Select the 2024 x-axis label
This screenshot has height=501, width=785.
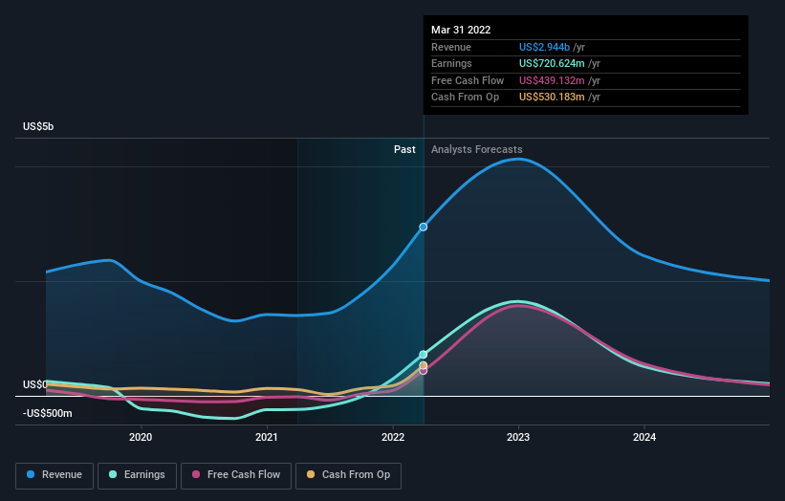tap(644, 437)
